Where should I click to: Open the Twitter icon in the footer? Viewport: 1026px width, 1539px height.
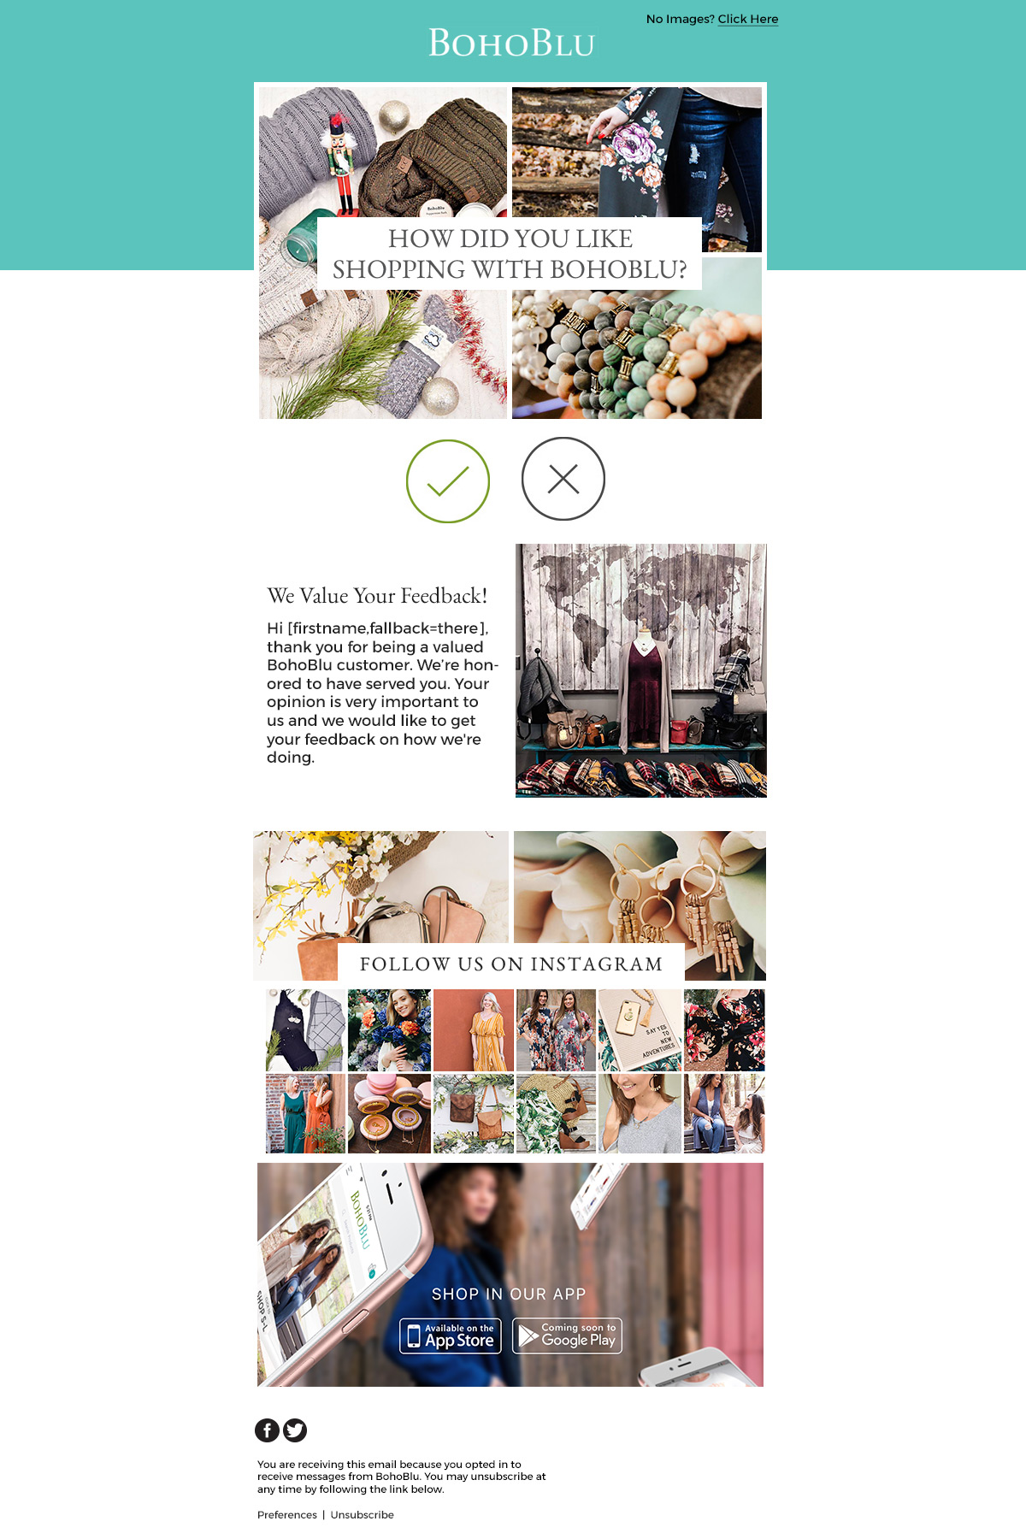[295, 1430]
